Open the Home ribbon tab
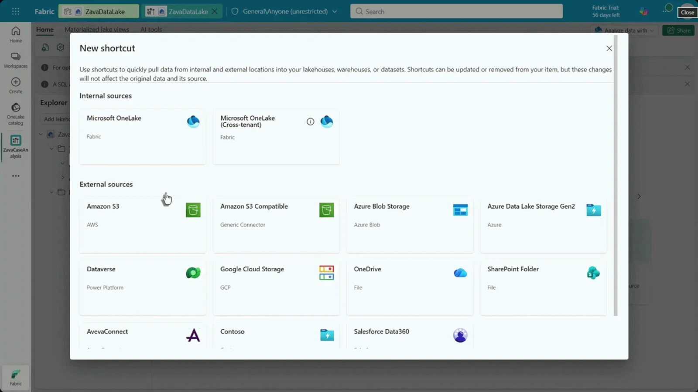698x392 pixels. tap(45, 30)
